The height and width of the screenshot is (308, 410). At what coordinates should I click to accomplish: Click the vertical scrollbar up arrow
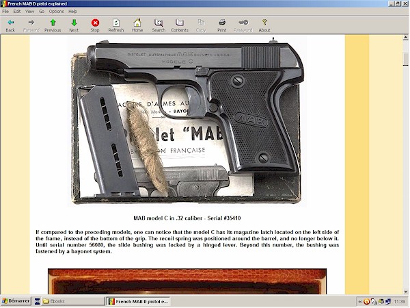click(x=405, y=38)
